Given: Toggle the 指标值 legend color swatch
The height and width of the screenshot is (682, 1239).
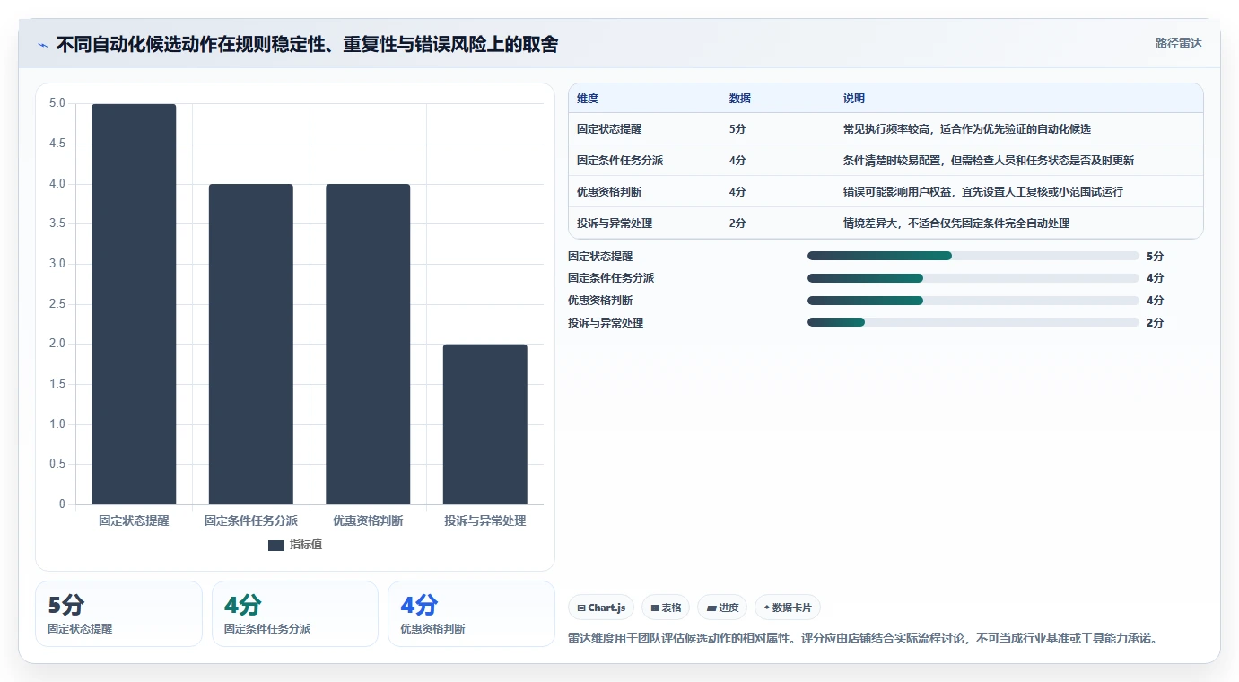Looking at the screenshot, I should coord(276,545).
